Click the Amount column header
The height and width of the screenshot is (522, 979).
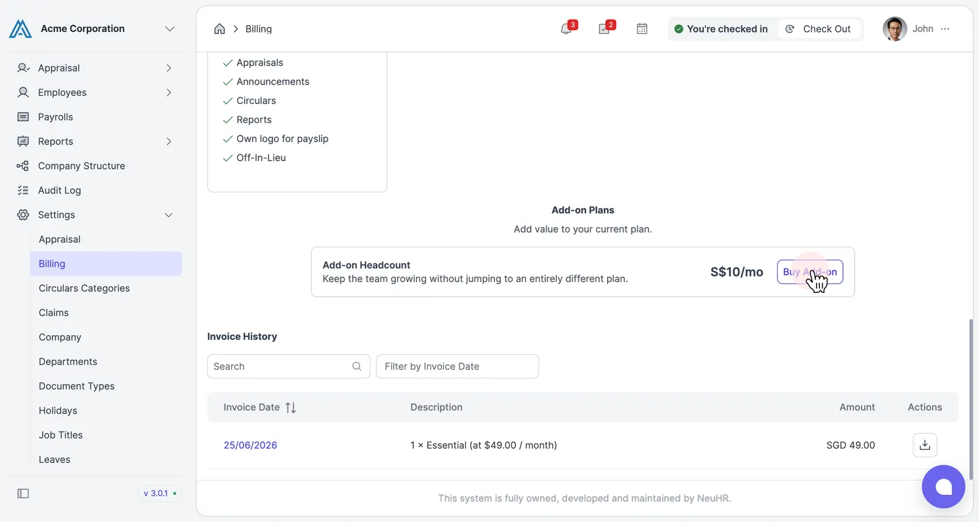pos(857,407)
